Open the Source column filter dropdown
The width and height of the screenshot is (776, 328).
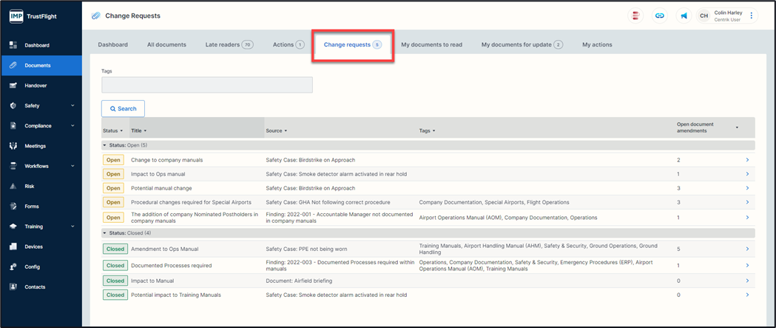pyautogui.click(x=286, y=131)
